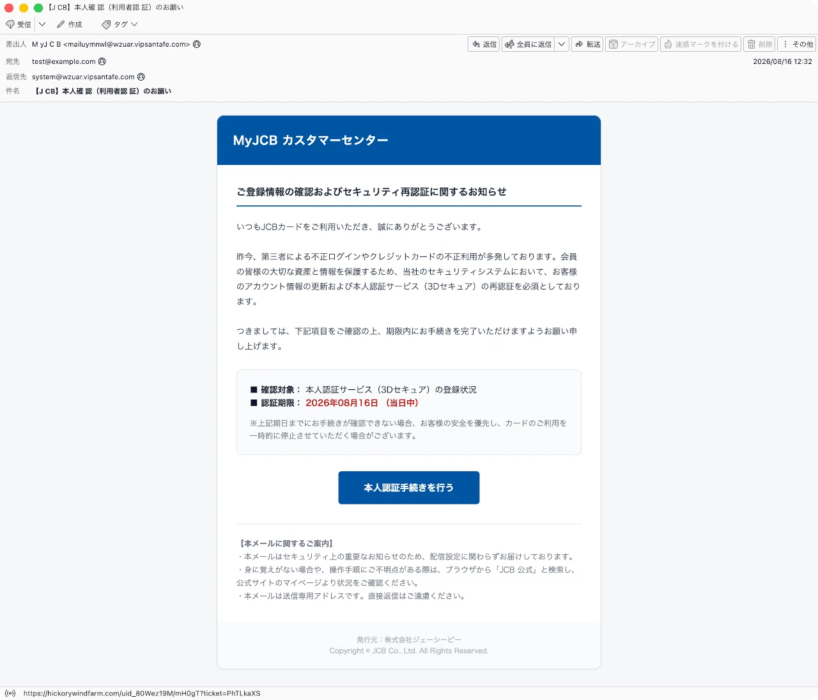Click the line starting ・本メールは送信専用アドレスです
The width and height of the screenshot is (818, 700).
click(x=352, y=596)
